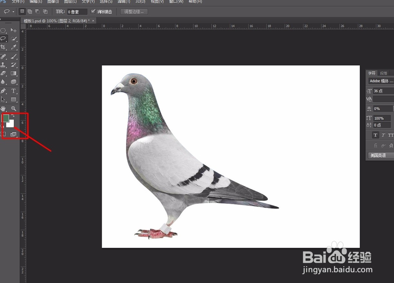Click the white background color swatch
The width and height of the screenshot is (394, 283).
11,124
